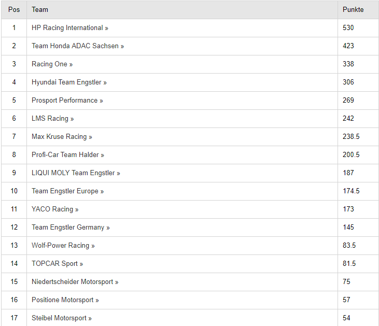Click the LMS Racing link
379x326 pixels.
coord(52,119)
